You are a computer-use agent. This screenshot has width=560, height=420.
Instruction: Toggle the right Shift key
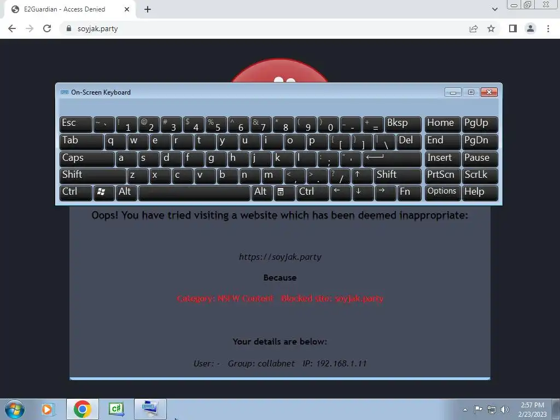pos(398,176)
